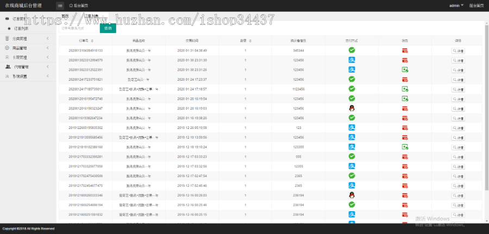
Task: Open the admin user dropdown
Action: click(456, 5)
